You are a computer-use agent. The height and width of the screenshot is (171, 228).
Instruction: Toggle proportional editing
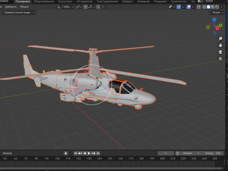[x=98, y=7]
